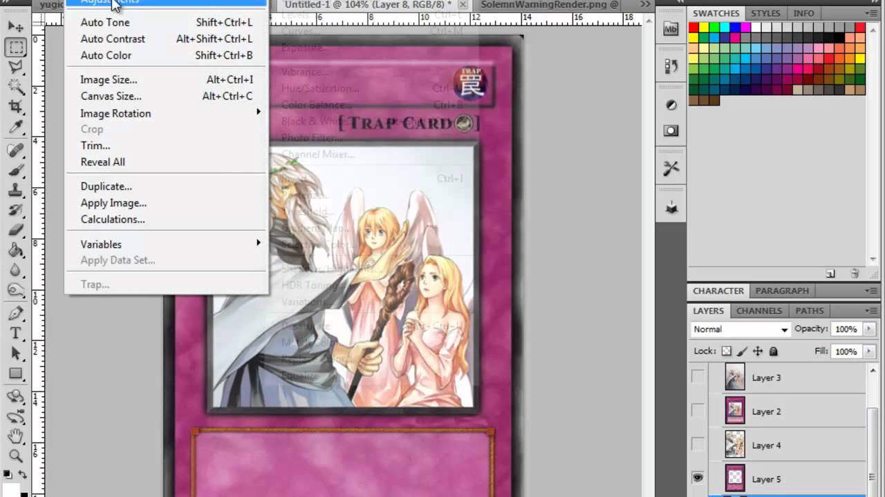Screen dimensions: 885x497
Task: Choose Duplicate from the Image menu
Action: coord(167,186)
